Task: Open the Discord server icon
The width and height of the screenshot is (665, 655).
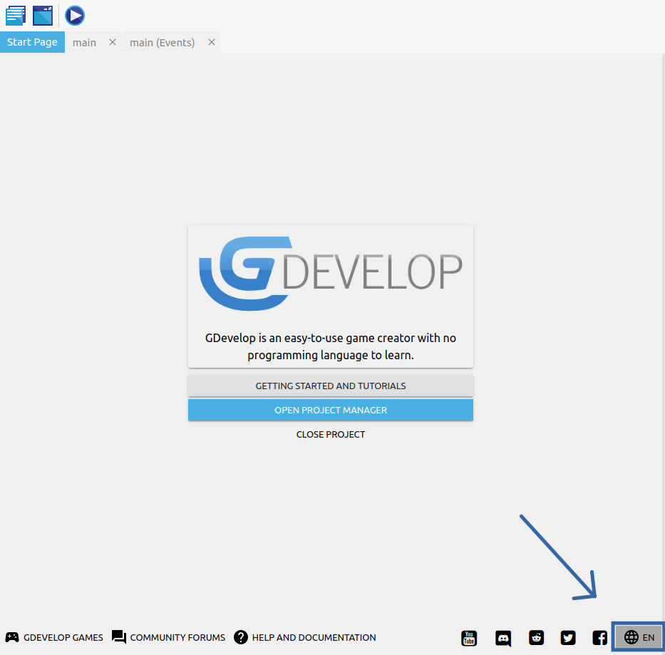Action: pyautogui.click(x=503, y=638)
